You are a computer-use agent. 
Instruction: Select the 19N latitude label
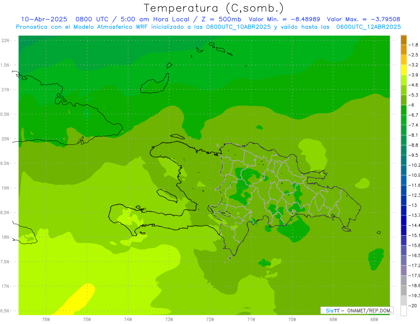tap(6, 188)
